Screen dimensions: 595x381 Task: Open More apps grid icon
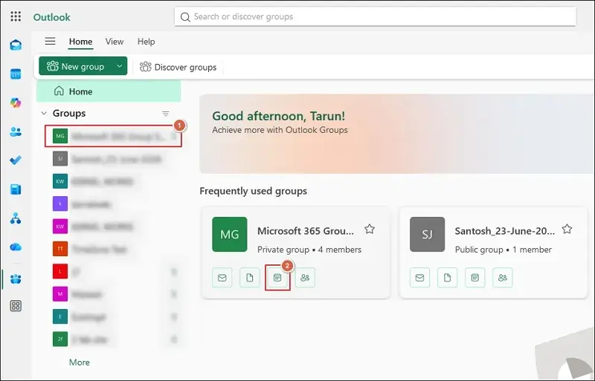[x=16, y=306]
